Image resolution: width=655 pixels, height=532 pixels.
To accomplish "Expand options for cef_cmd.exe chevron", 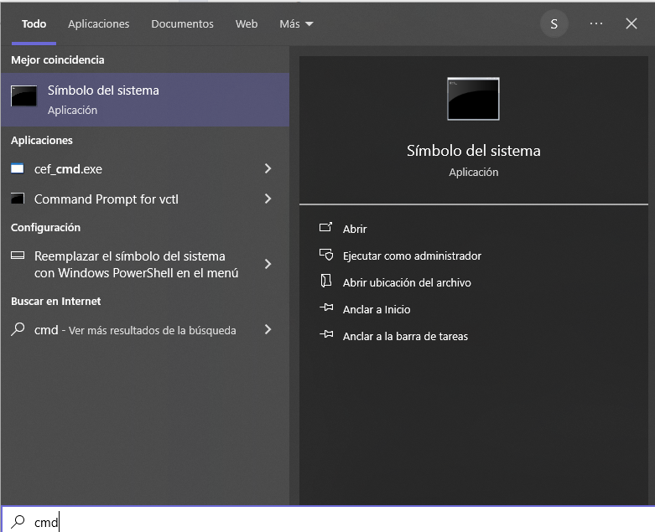I will coord(268,168).
